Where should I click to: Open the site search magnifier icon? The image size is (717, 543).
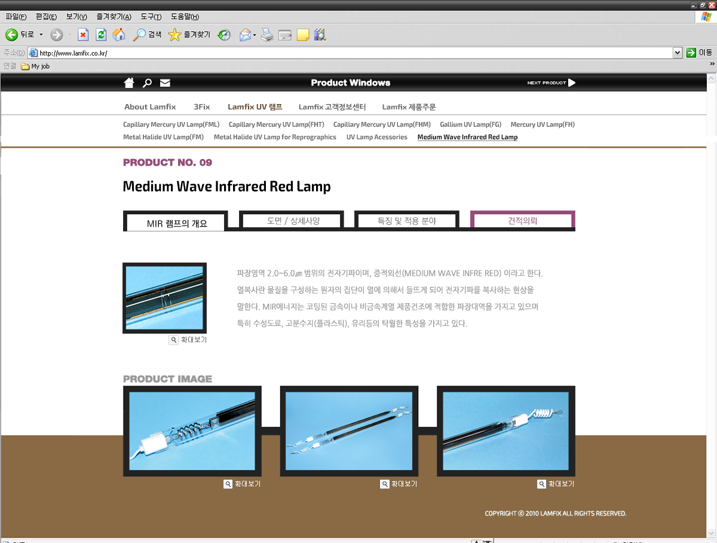[147, 83]
